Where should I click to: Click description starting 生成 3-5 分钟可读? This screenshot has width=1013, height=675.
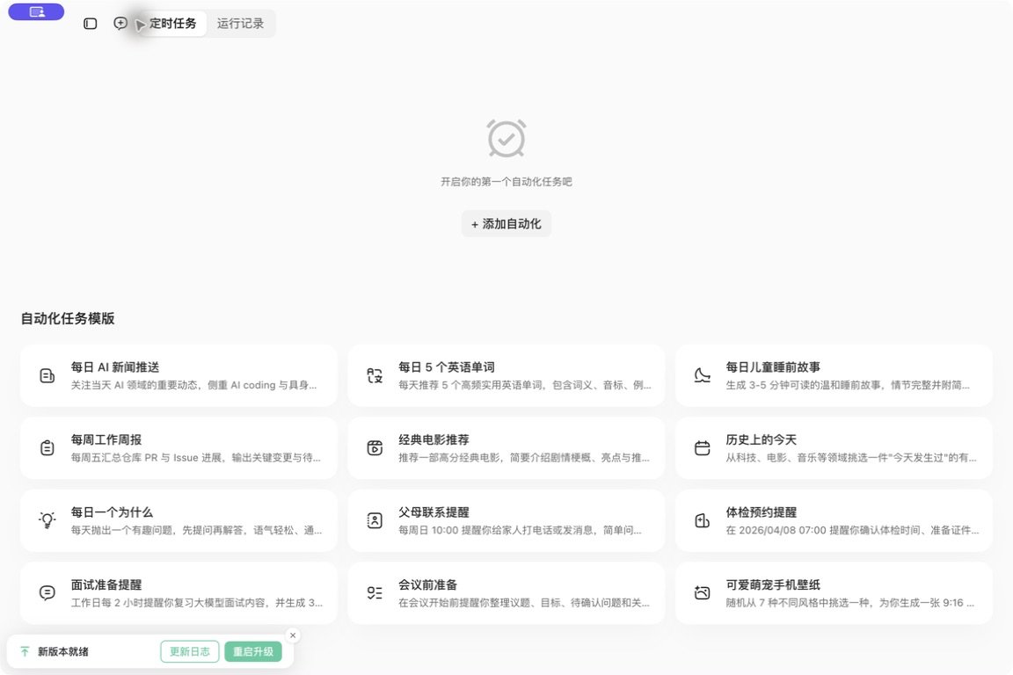[848, 385]
